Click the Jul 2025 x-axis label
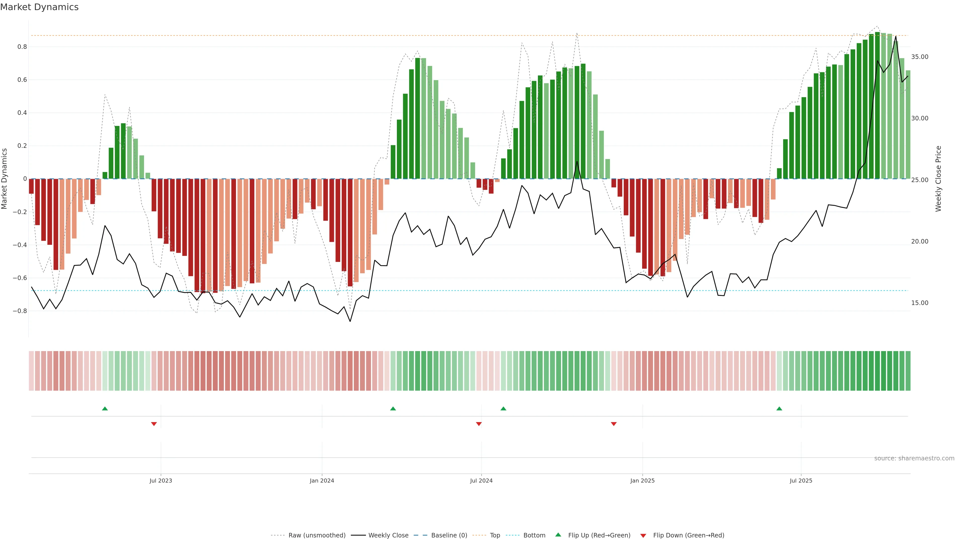Viewport: 967px width, 544px height. (x=801, y=481)
